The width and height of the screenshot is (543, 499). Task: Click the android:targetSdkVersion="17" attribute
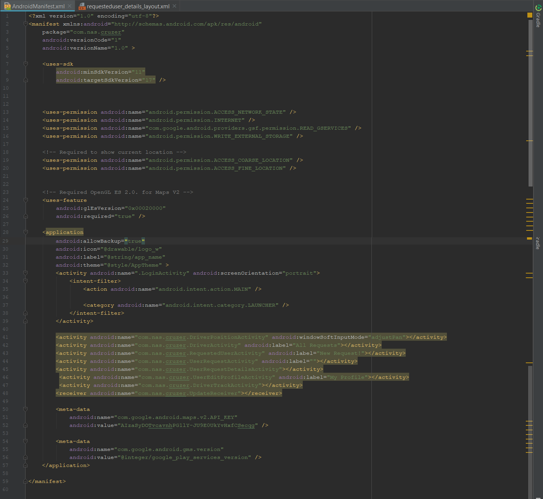click(x=106, y=80)
